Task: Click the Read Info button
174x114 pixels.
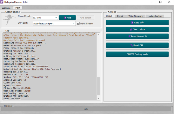Action: click(137, 23)
